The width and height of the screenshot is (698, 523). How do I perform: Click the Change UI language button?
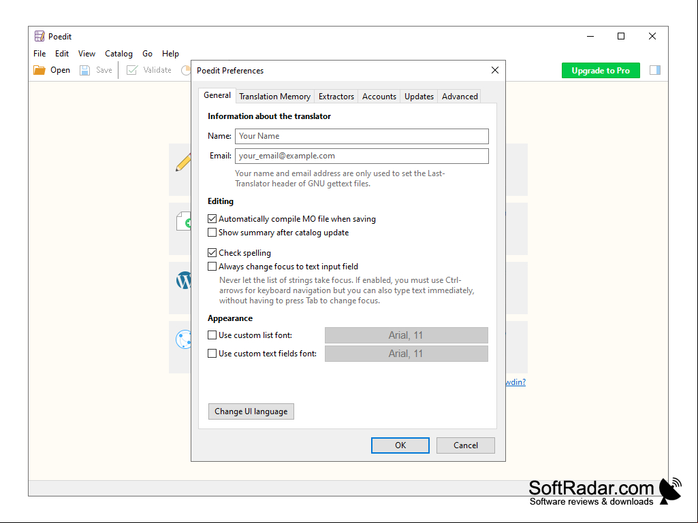[x=251, y=411]
